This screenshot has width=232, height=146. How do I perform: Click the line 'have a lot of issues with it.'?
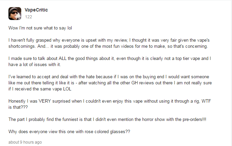[x=34, y=65]
